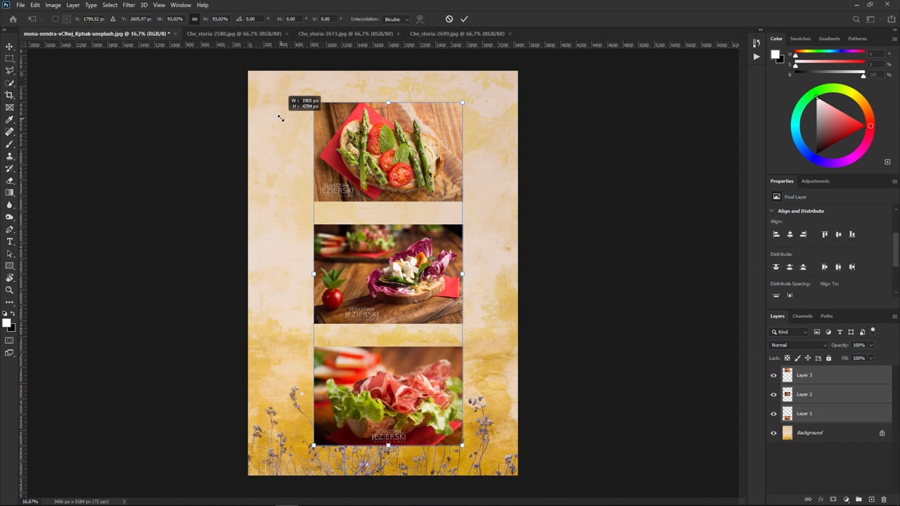Image resolution: width=900 pixels, height=506 pixels.
Task: Commit the transform with the checkmark
Action: coord(464,19)
